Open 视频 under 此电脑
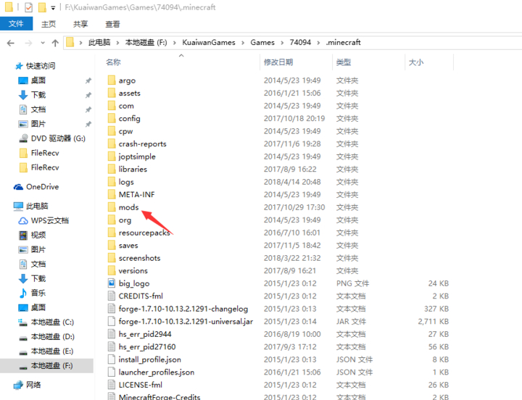This screenshot has width=522, height=400. coord(38,236)
